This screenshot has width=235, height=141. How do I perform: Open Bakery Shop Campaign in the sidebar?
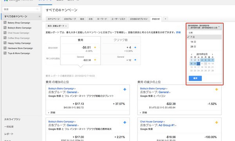[x=19, y=23]
